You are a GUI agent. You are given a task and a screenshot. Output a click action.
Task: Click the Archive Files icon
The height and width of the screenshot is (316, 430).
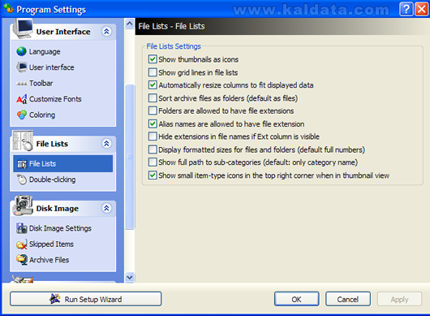[x=22, y=260]
